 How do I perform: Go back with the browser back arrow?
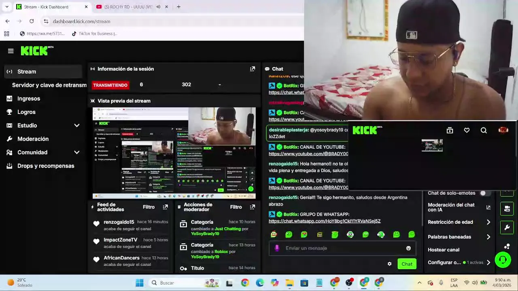click(x=7, y=21)
